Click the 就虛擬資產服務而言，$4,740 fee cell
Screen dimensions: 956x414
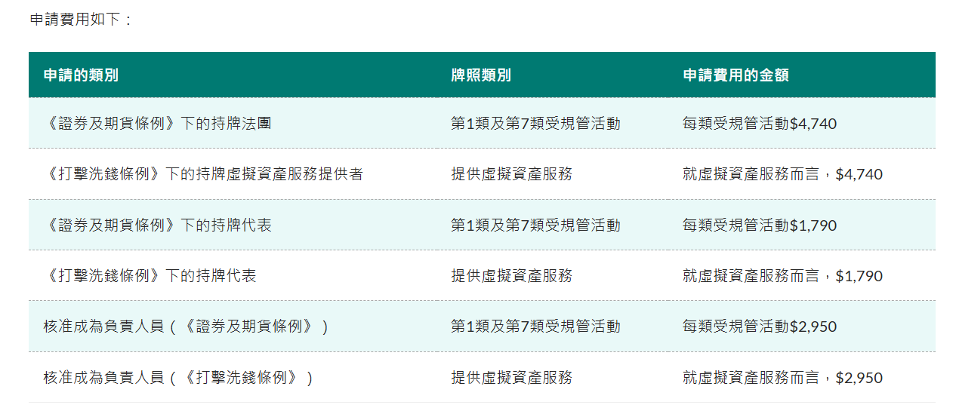pos(782,174)
